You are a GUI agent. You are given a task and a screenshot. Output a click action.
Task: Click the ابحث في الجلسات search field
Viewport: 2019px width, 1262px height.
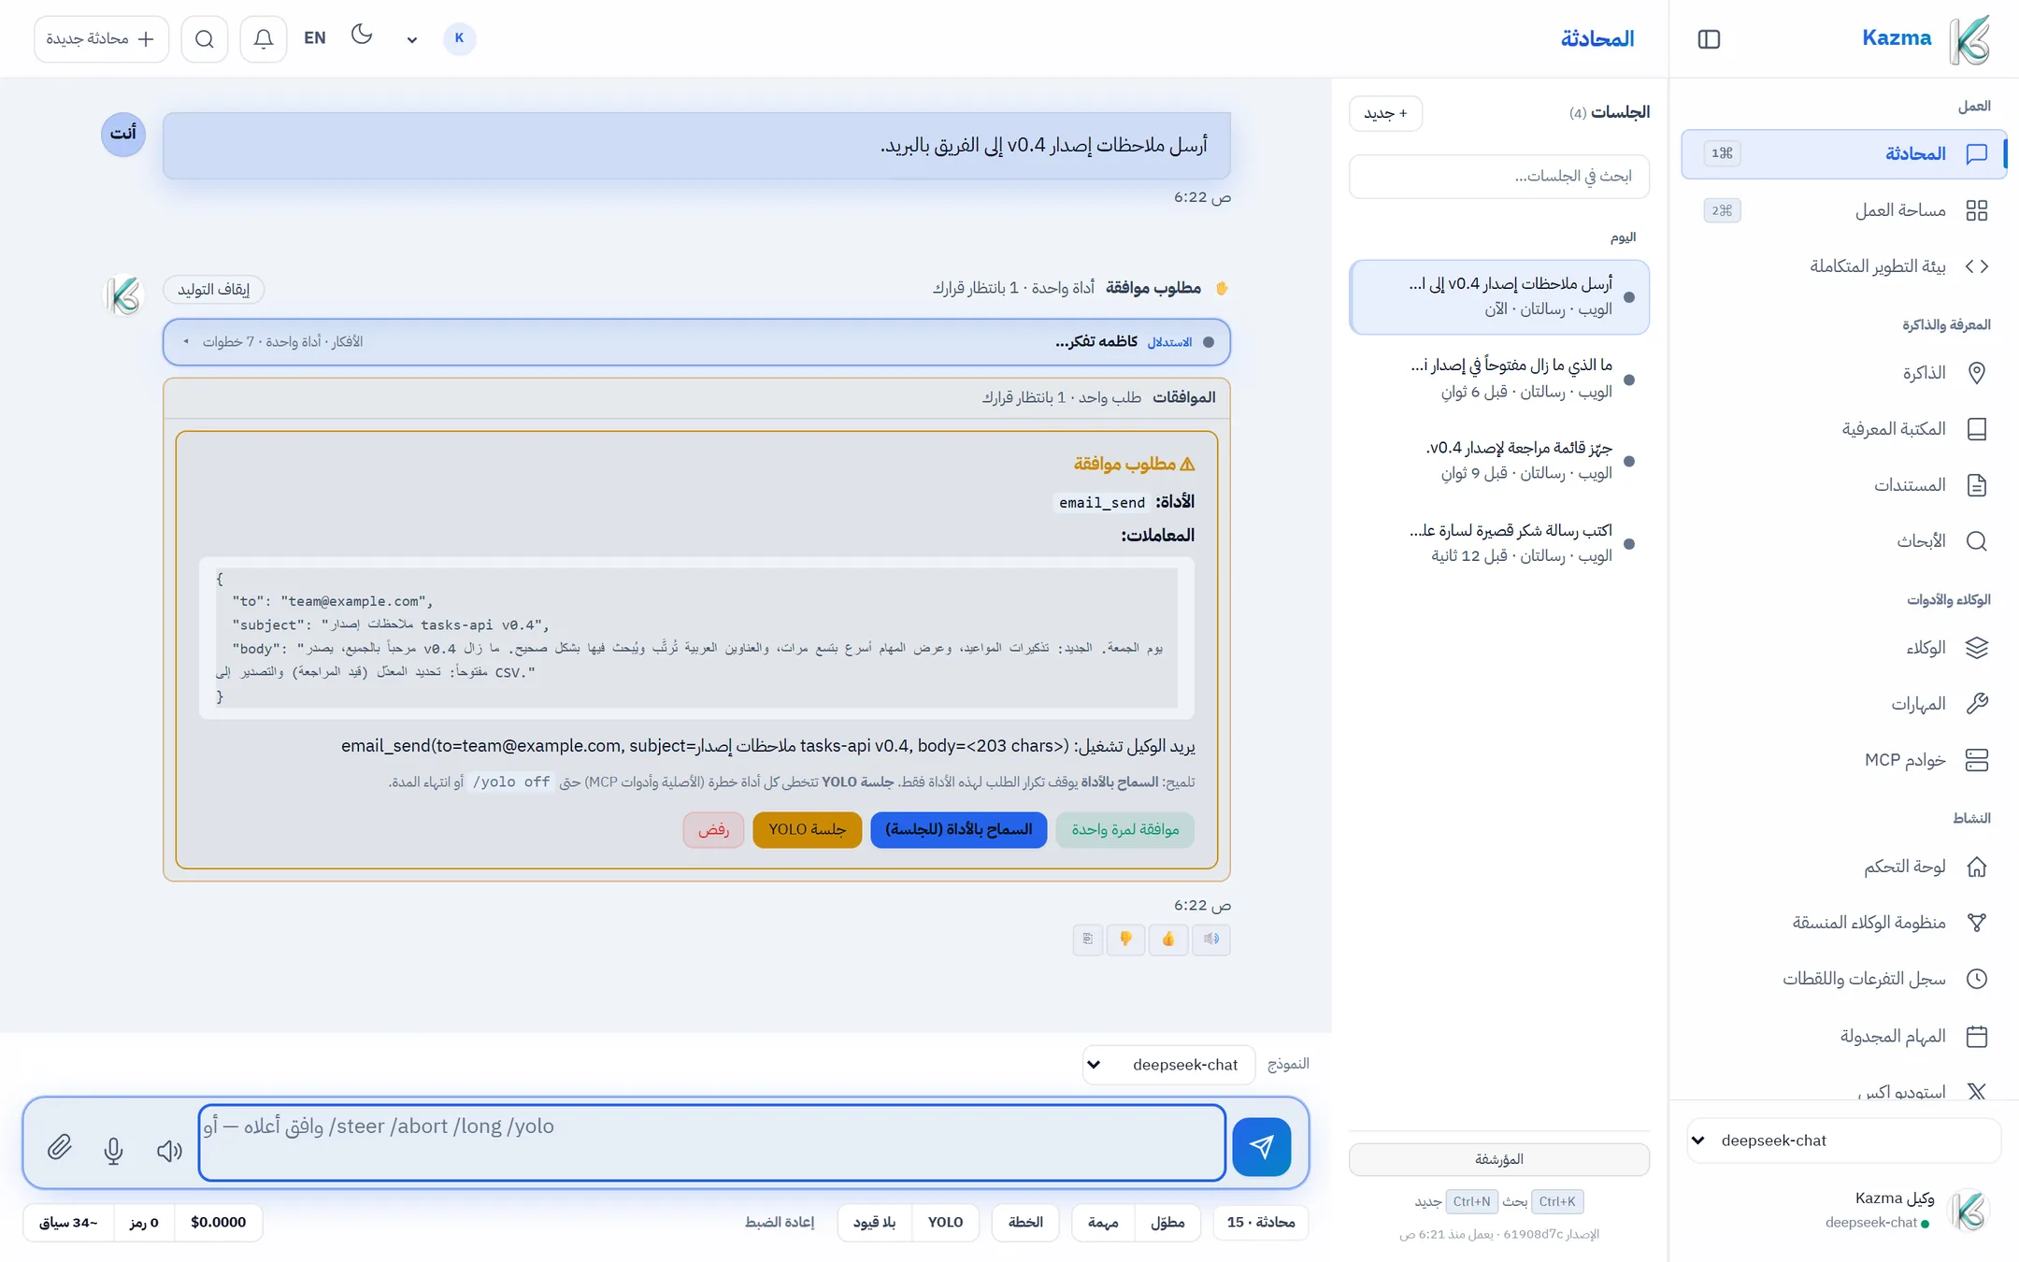(x=1499, y=177)
